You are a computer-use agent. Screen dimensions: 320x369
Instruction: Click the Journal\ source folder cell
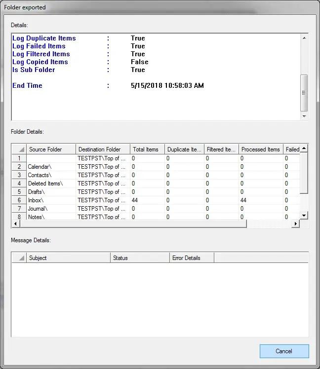tap(51, 209)
